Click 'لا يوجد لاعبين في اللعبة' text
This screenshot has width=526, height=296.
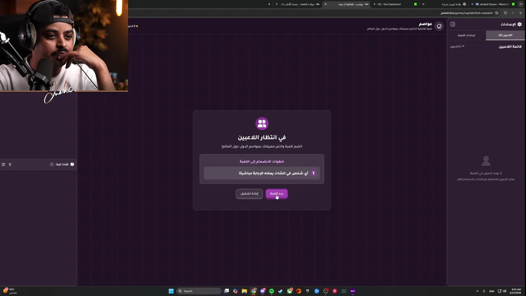[486, 173]
